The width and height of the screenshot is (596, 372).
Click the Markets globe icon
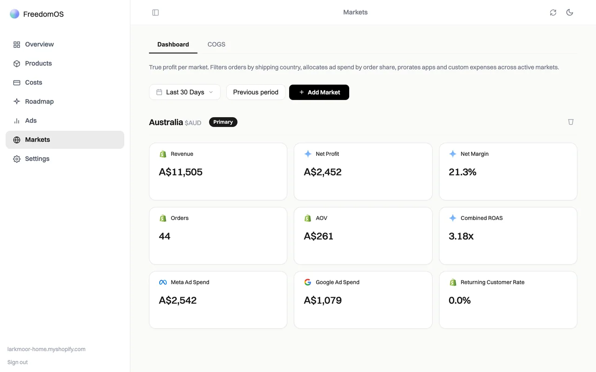[17, 140]
